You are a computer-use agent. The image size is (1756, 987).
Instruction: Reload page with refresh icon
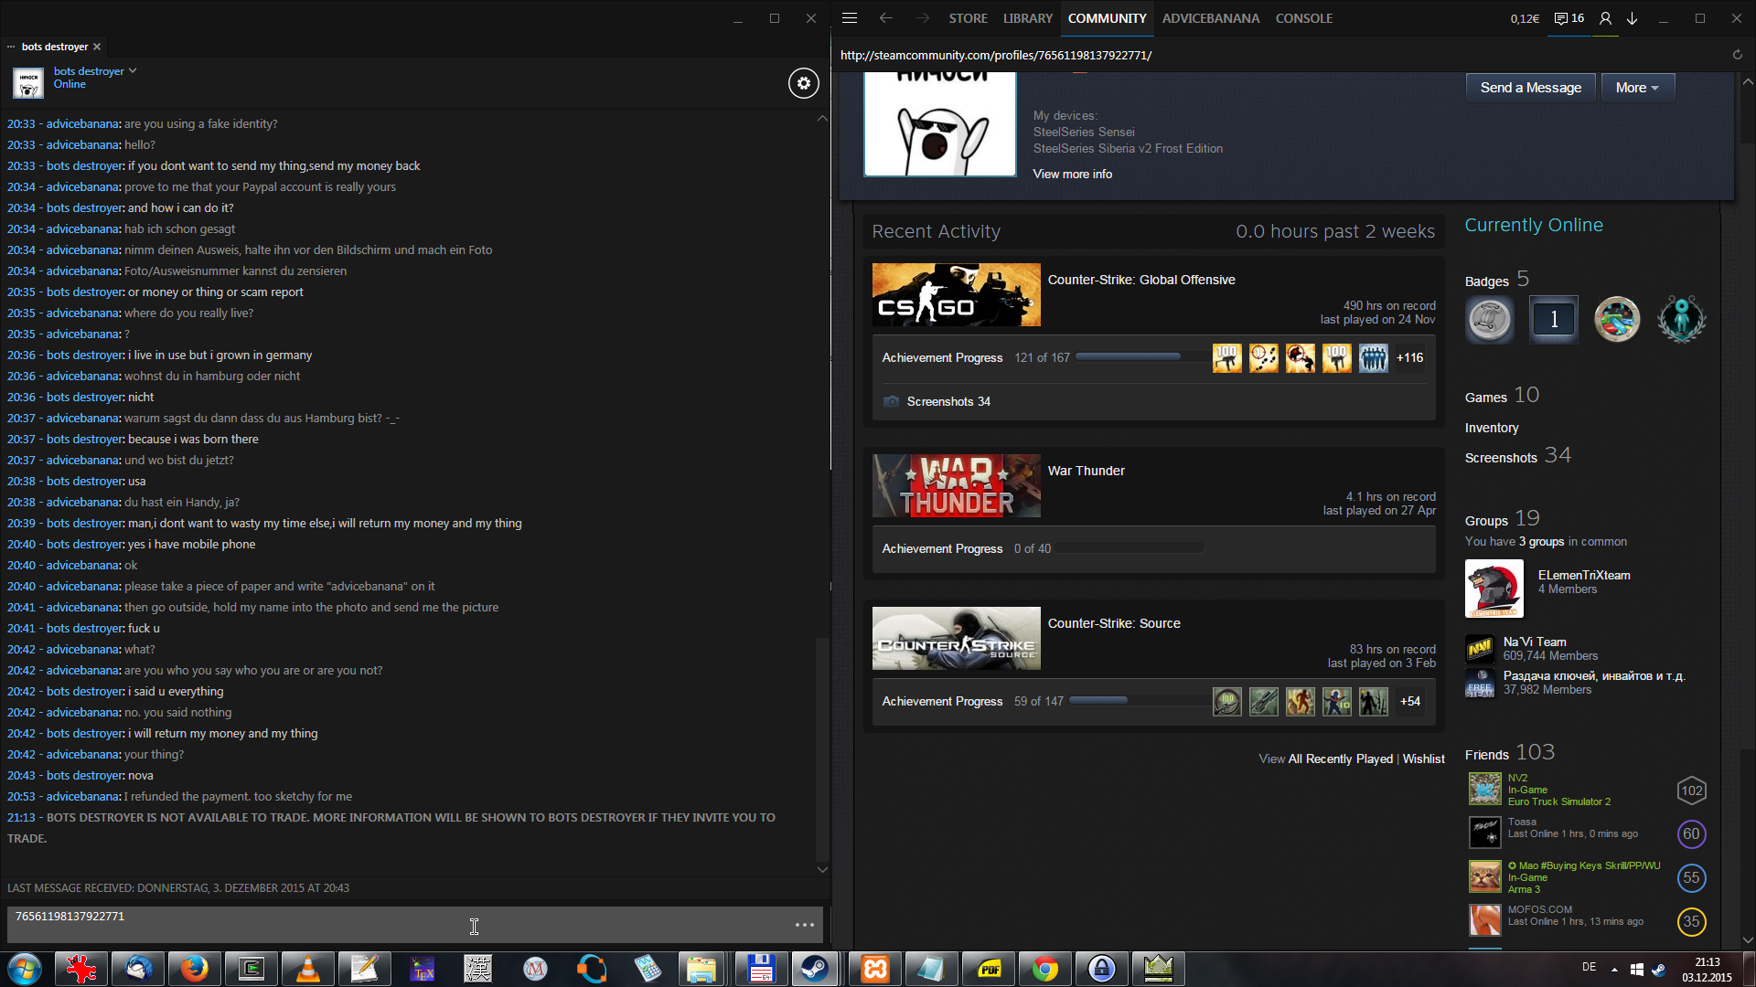[x=1737, y=55]
